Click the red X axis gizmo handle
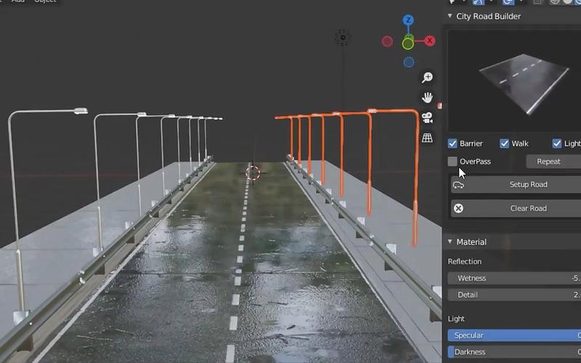Screen dimensions: 581x363 pyautogui.click(x=430, y=41)
